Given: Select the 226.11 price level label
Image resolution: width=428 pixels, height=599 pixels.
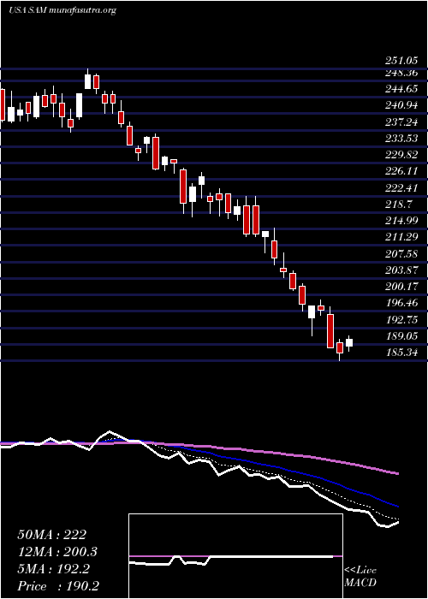Looking at the screenshot, I should point(401,171).
